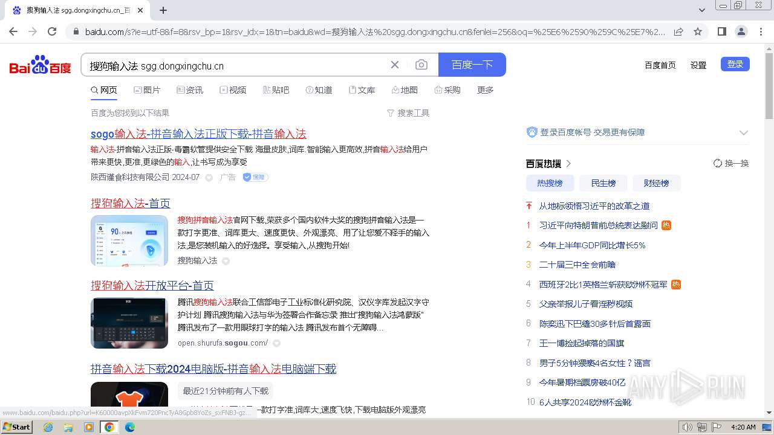The height and width of the screenshot is (435, 774).
Task: Click the 开放平台 result thumbnail
Action: 129,323
